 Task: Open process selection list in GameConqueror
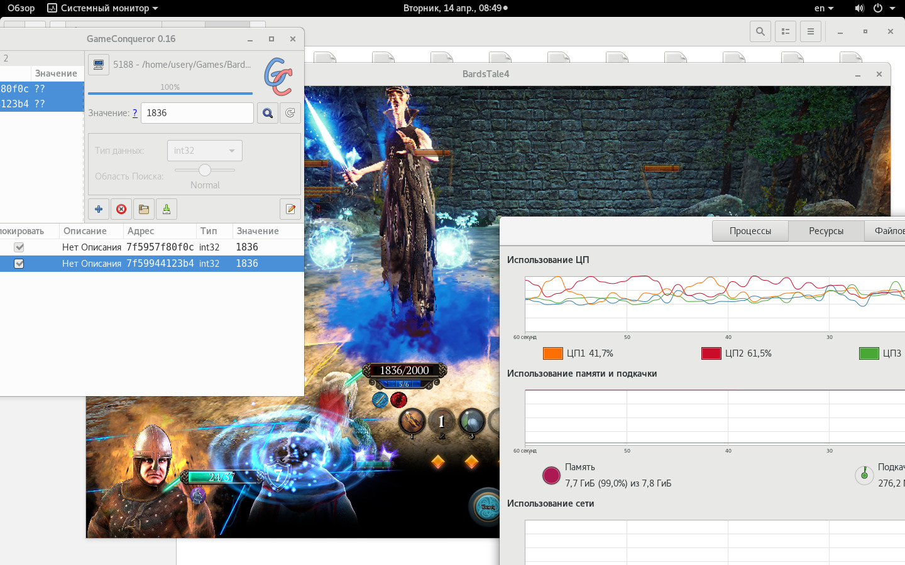point(98,65)
